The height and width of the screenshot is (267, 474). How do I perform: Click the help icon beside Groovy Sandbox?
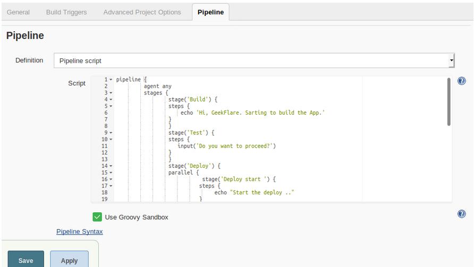click(461, 214)
